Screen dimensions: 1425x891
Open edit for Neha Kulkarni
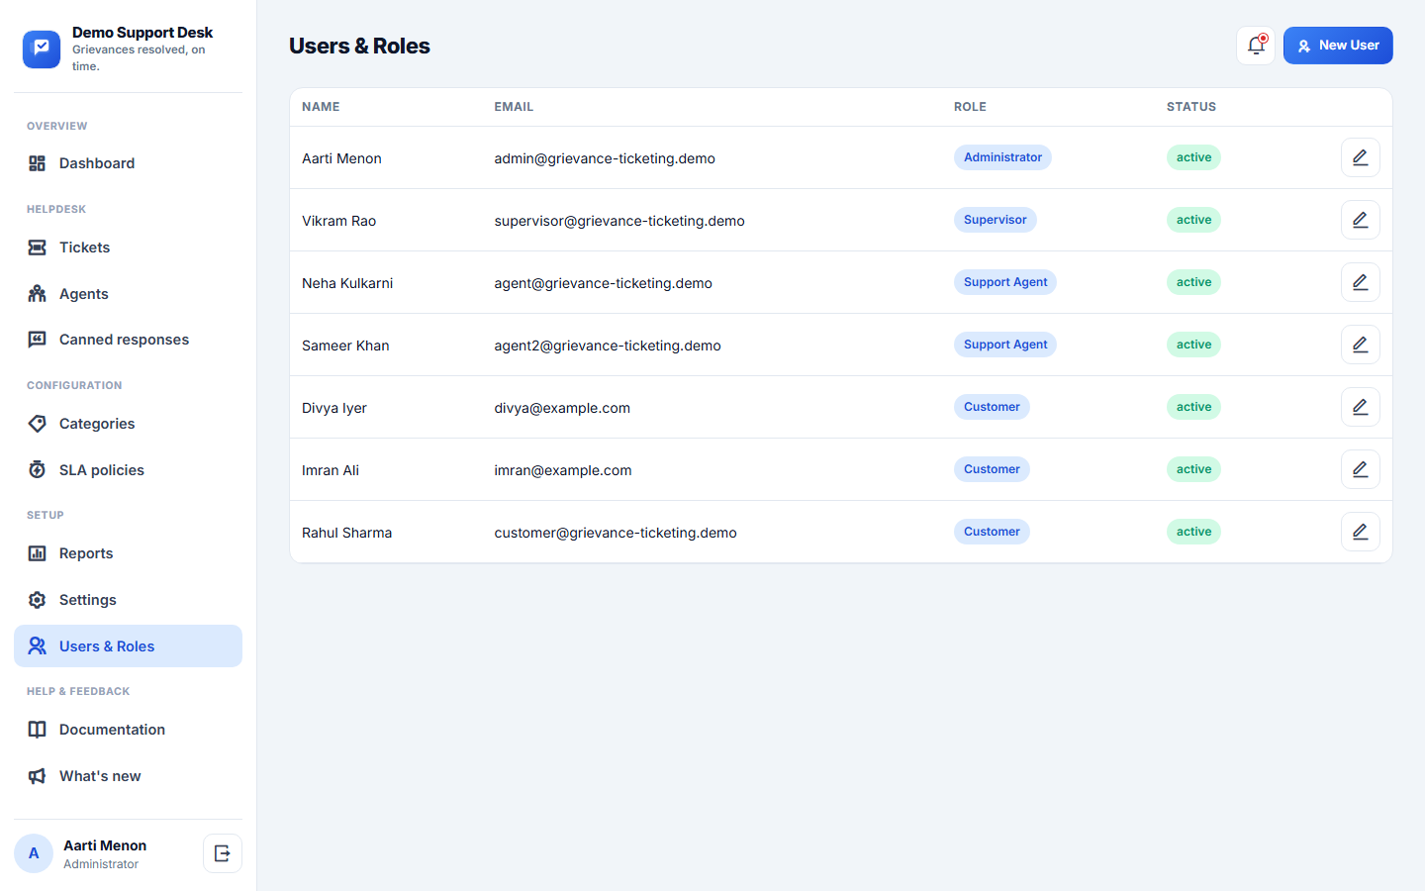(x=1361, y=282)
